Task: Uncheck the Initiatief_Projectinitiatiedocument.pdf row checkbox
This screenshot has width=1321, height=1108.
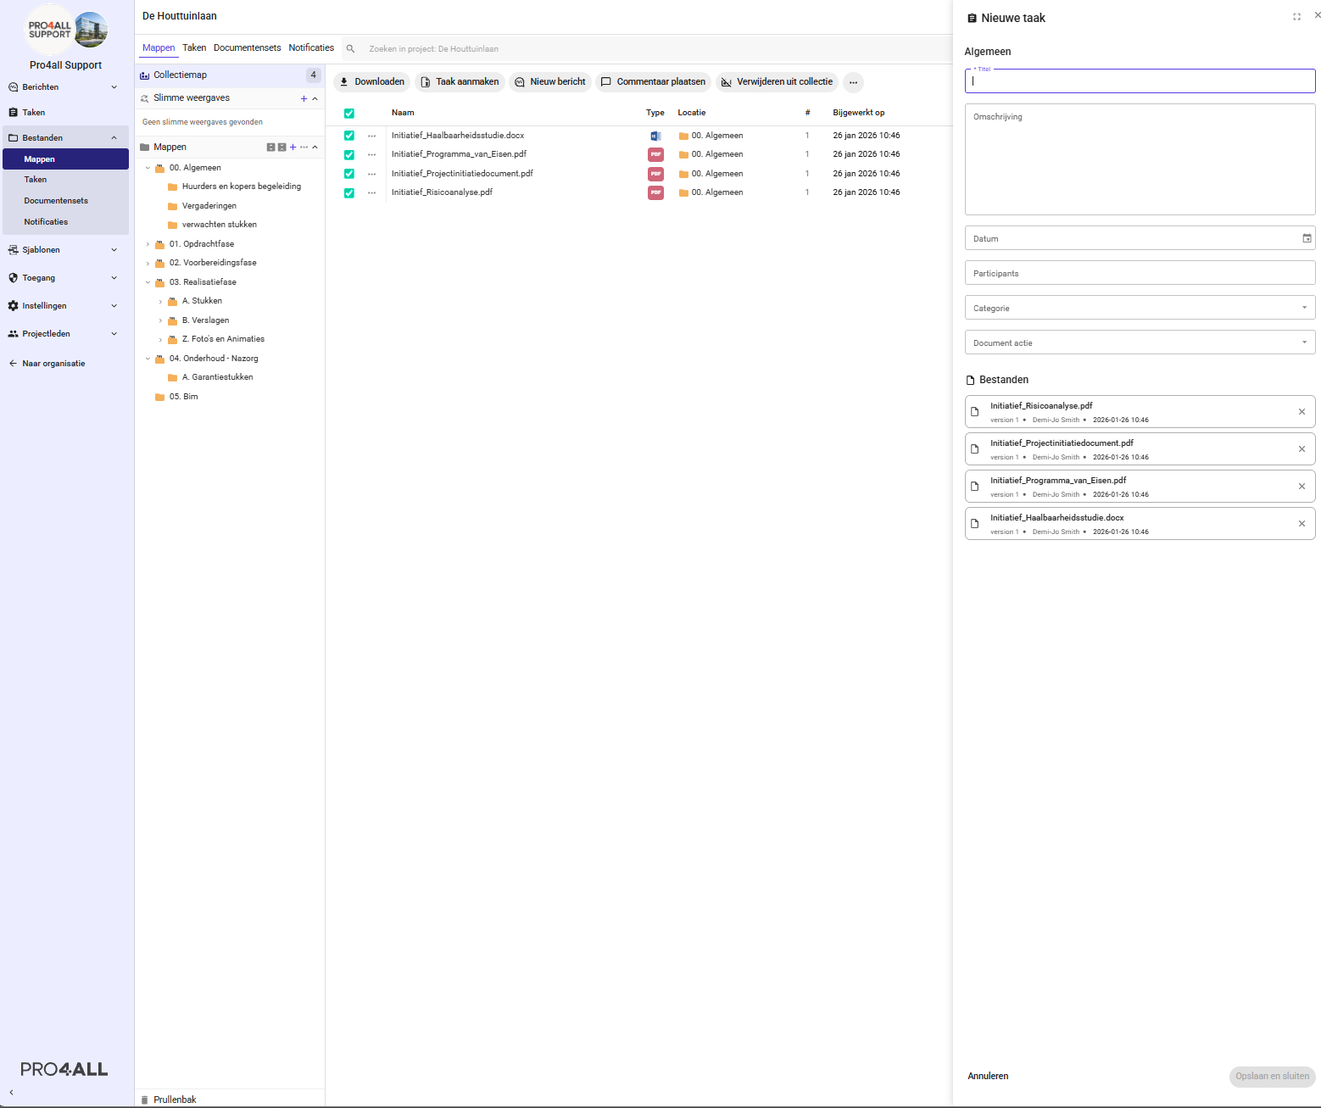Action: (x=348, y=174)
